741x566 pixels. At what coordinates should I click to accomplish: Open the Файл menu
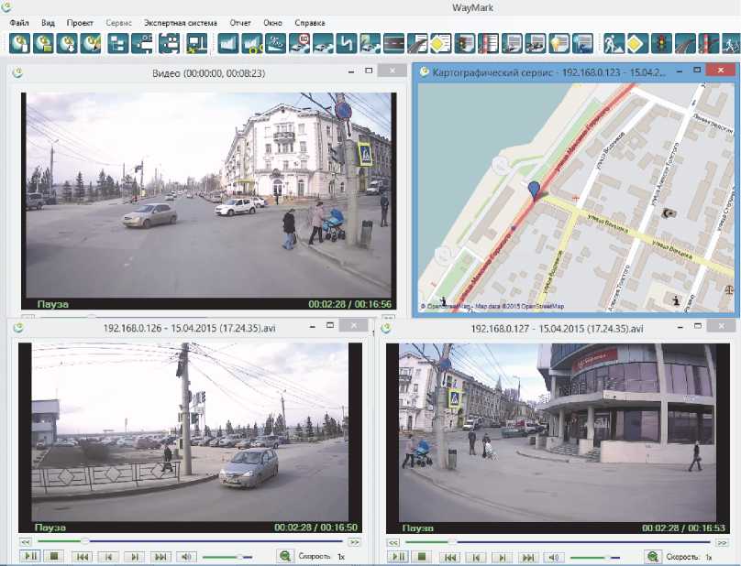pyautogui.click(x=19, y=21)
